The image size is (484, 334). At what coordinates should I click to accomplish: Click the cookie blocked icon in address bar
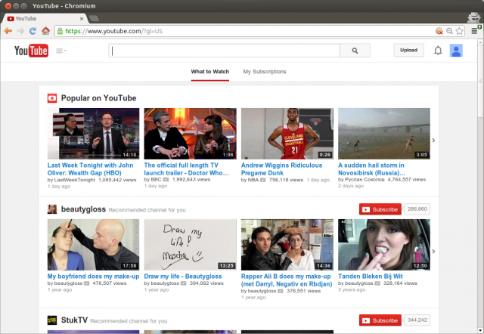click(x=439, y=31)
